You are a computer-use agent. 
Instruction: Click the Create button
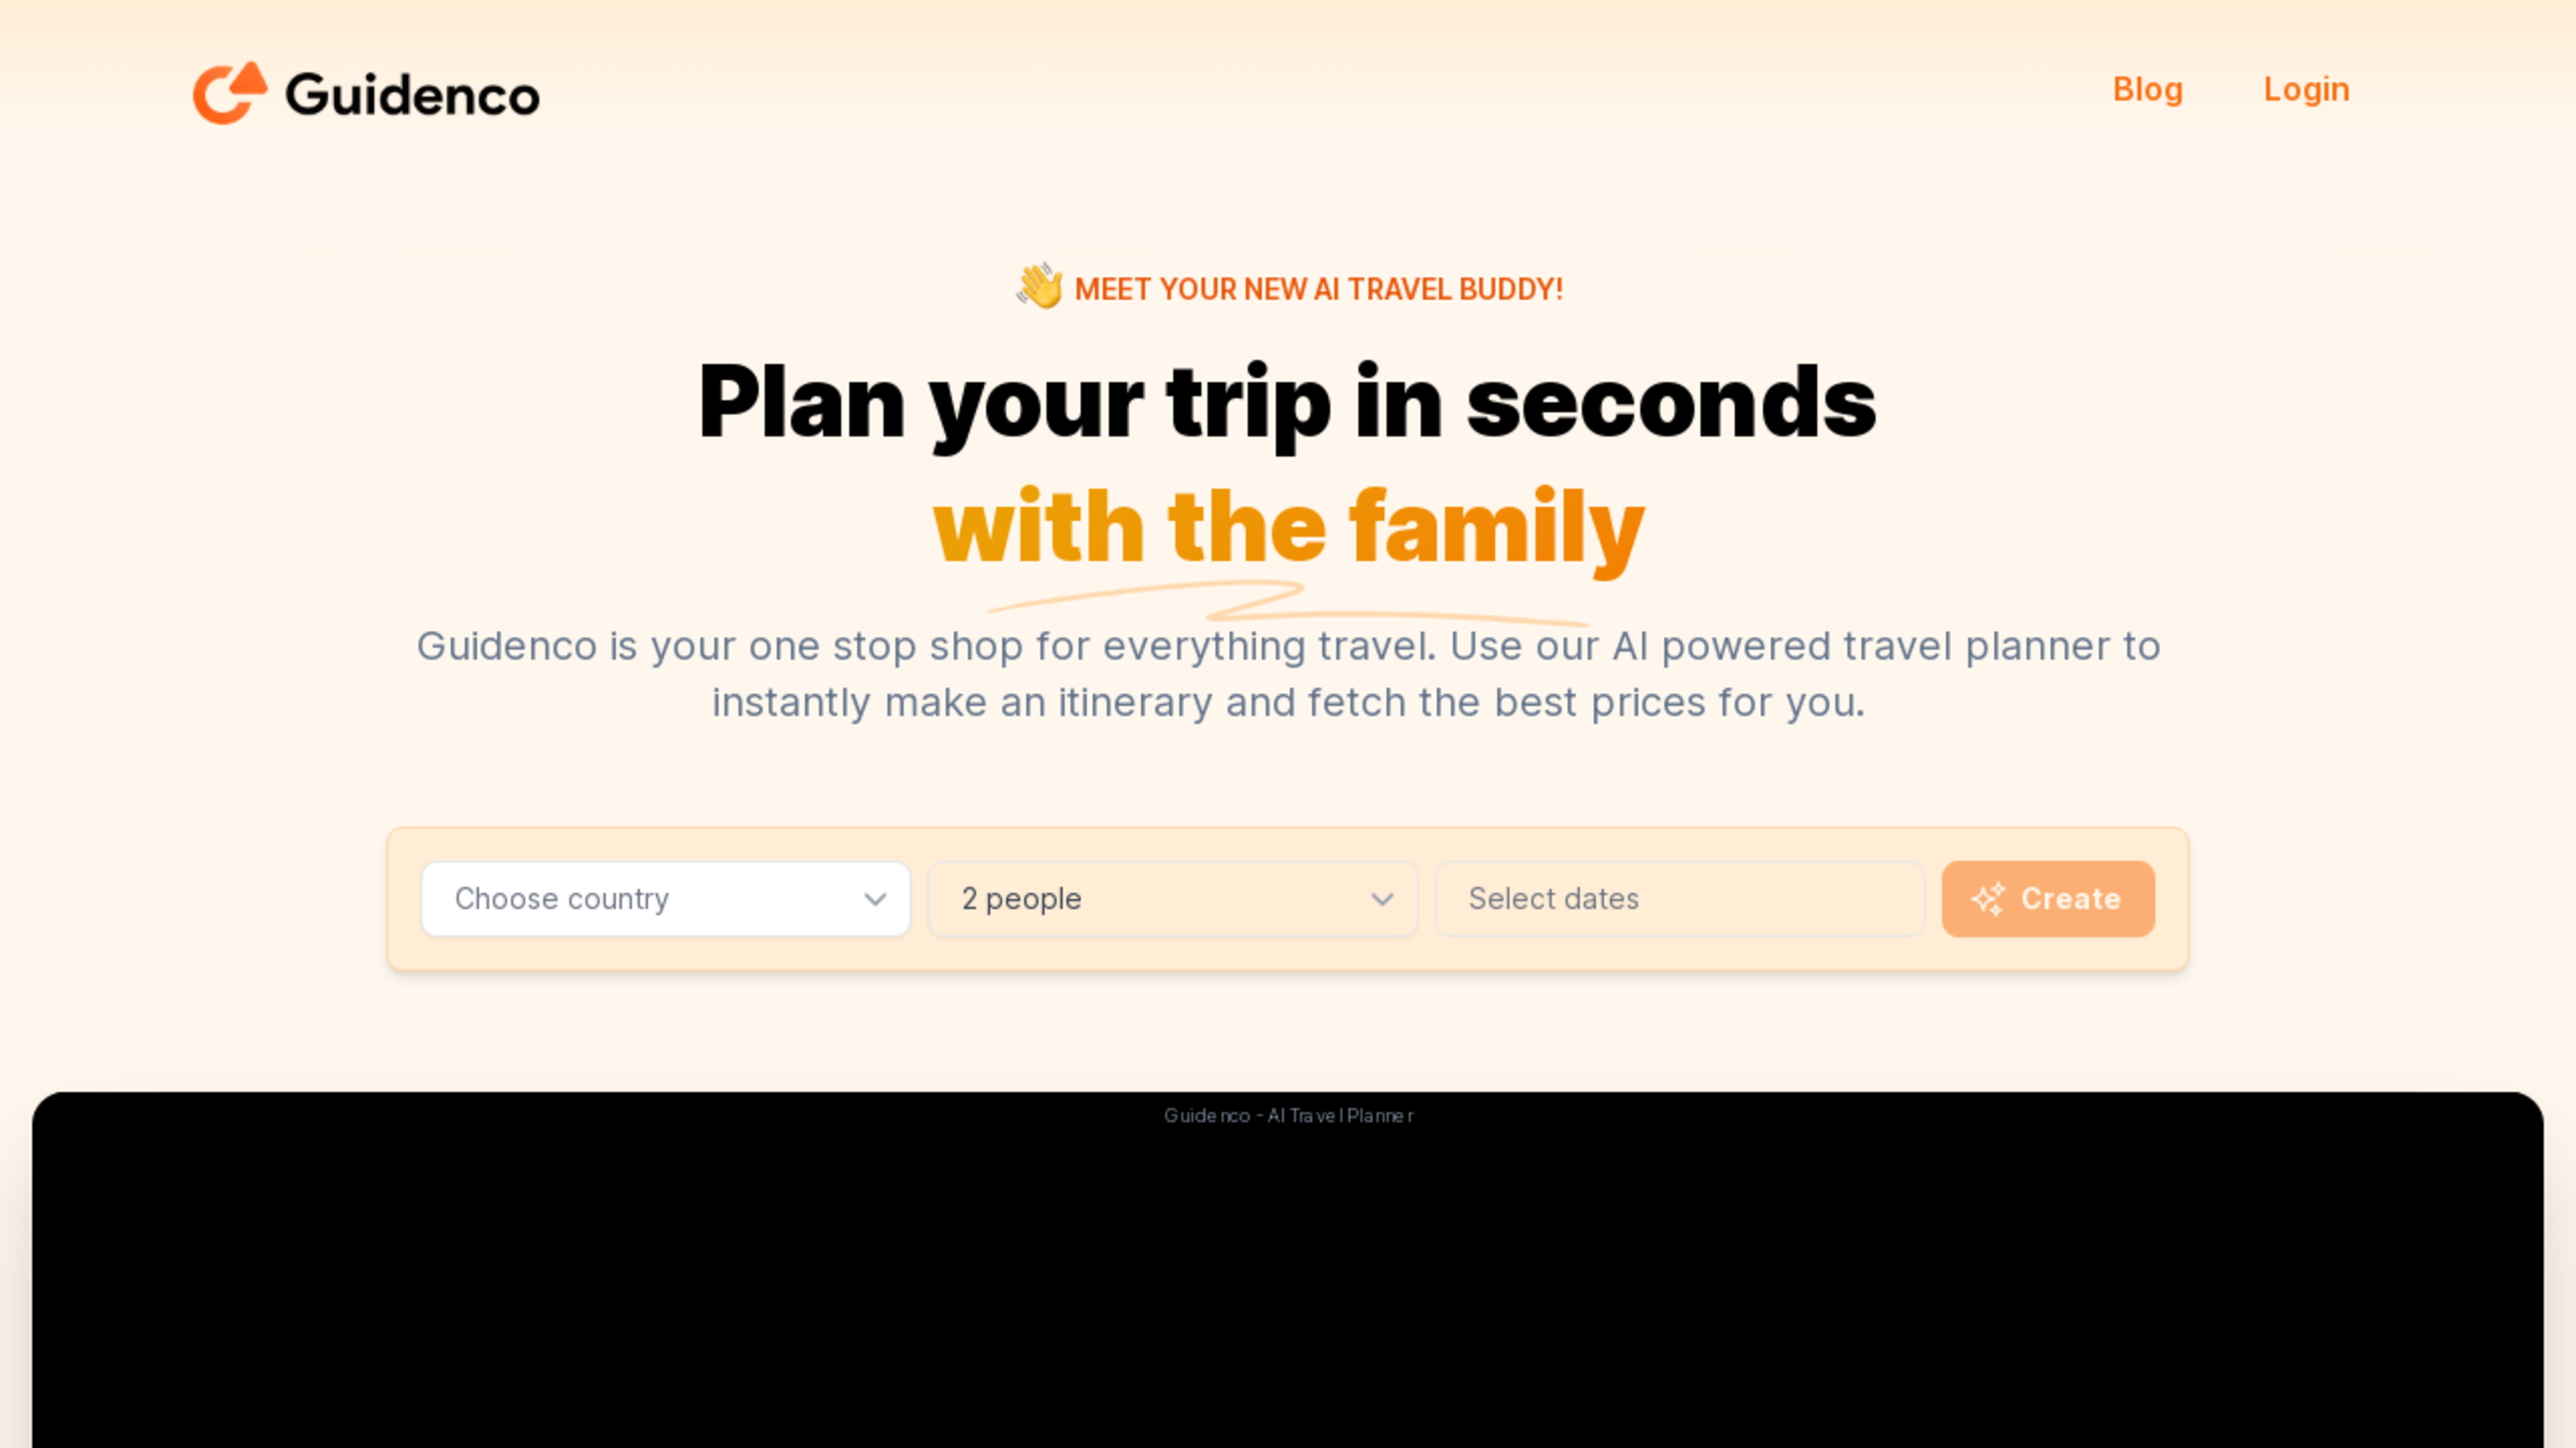(2047, 898)
